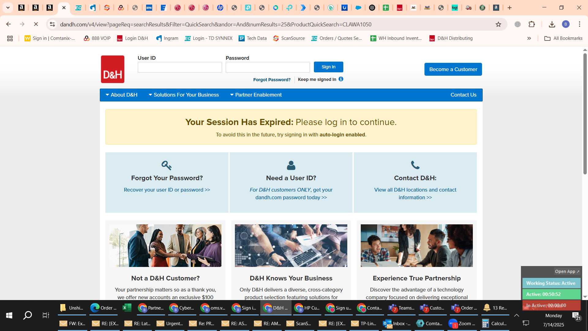Open the Calculator taskbar item
The width and height of the screenshot is (588, 331).
pos(494,323)
